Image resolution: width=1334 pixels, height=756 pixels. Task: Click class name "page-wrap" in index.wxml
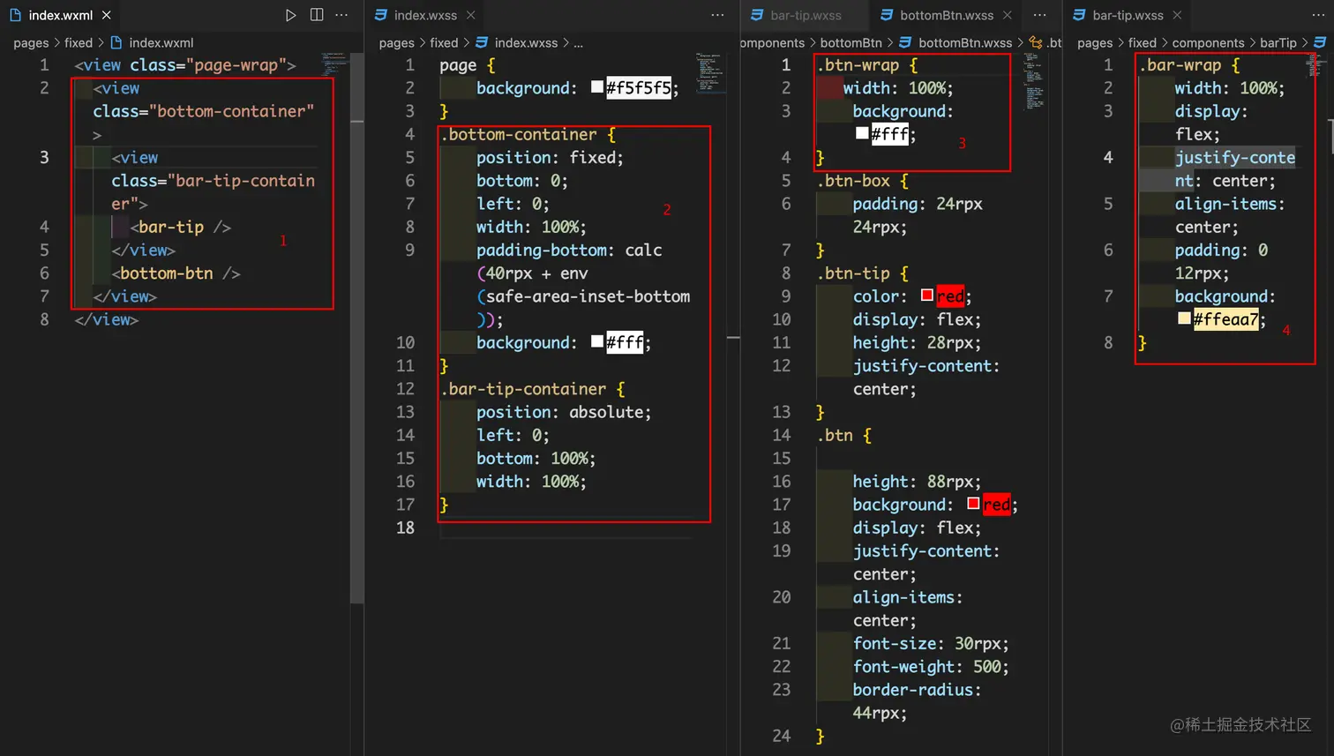(x=236, y=65)
